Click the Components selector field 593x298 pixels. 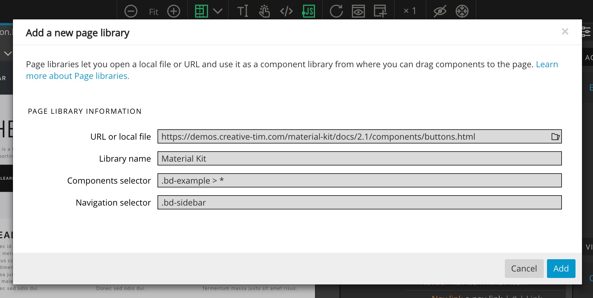360,180
